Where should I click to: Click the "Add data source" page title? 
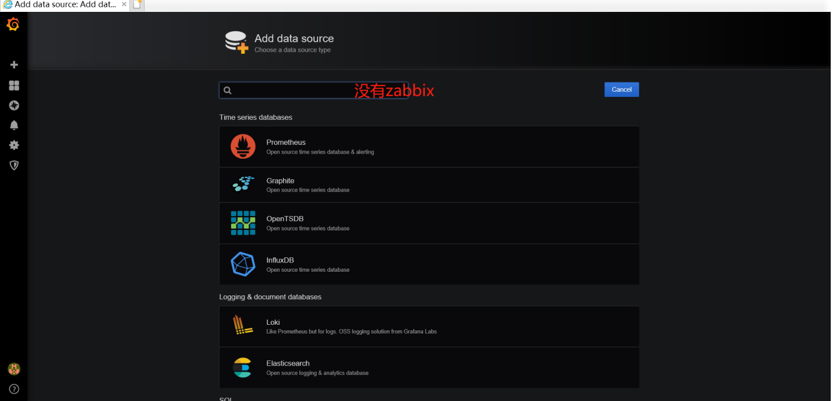coord(294,39)
